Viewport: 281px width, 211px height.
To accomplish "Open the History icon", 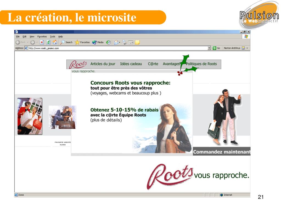I will click(108, 42).
